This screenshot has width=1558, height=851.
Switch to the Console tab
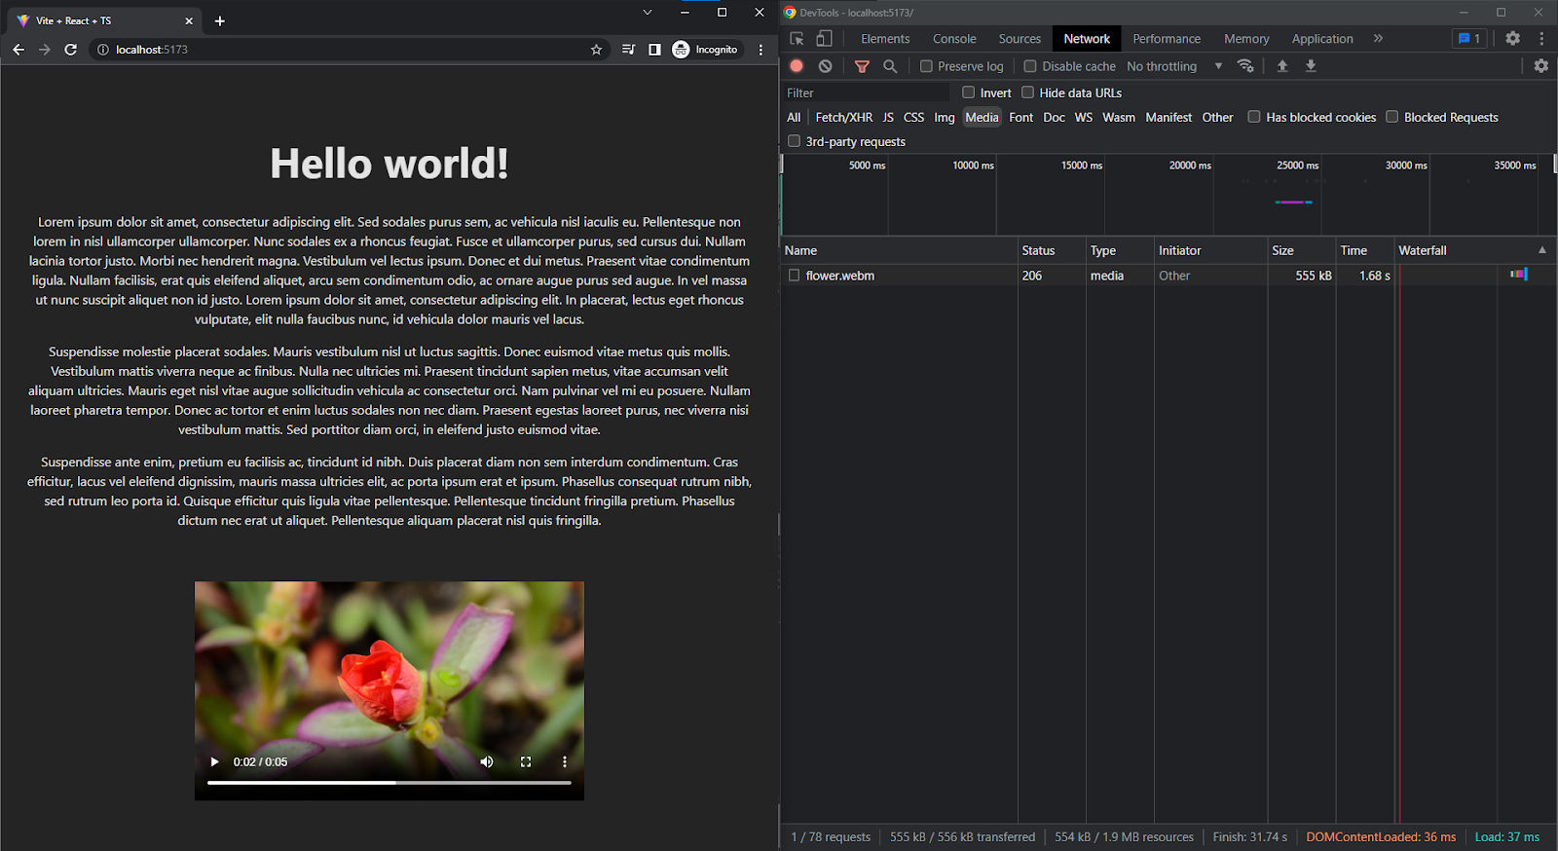pyautogui.click(x=954, y=39)
